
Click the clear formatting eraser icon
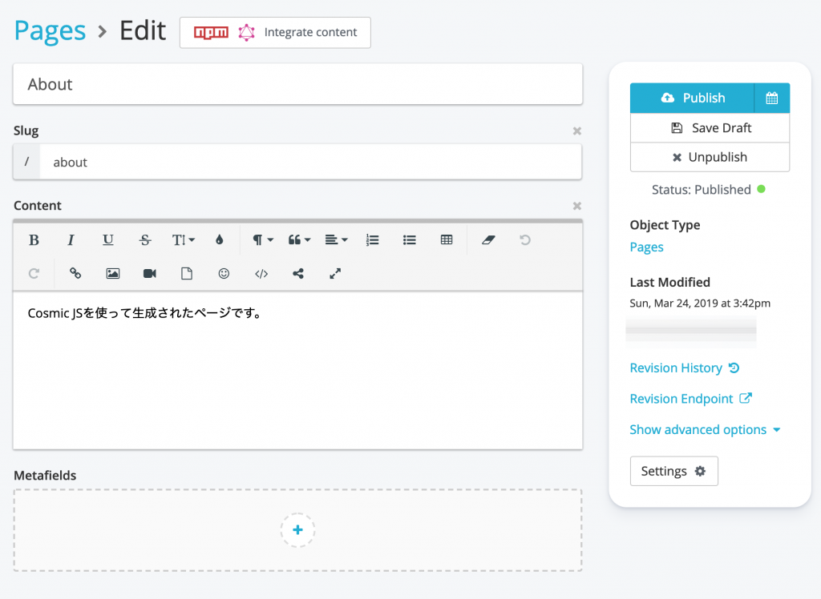click(x=489, y=240)
